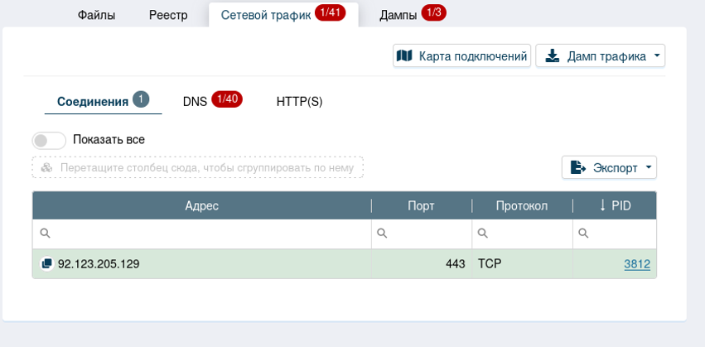Click the search icon in Адрес filter
The image size is (705, 347).
coord(45,234)
